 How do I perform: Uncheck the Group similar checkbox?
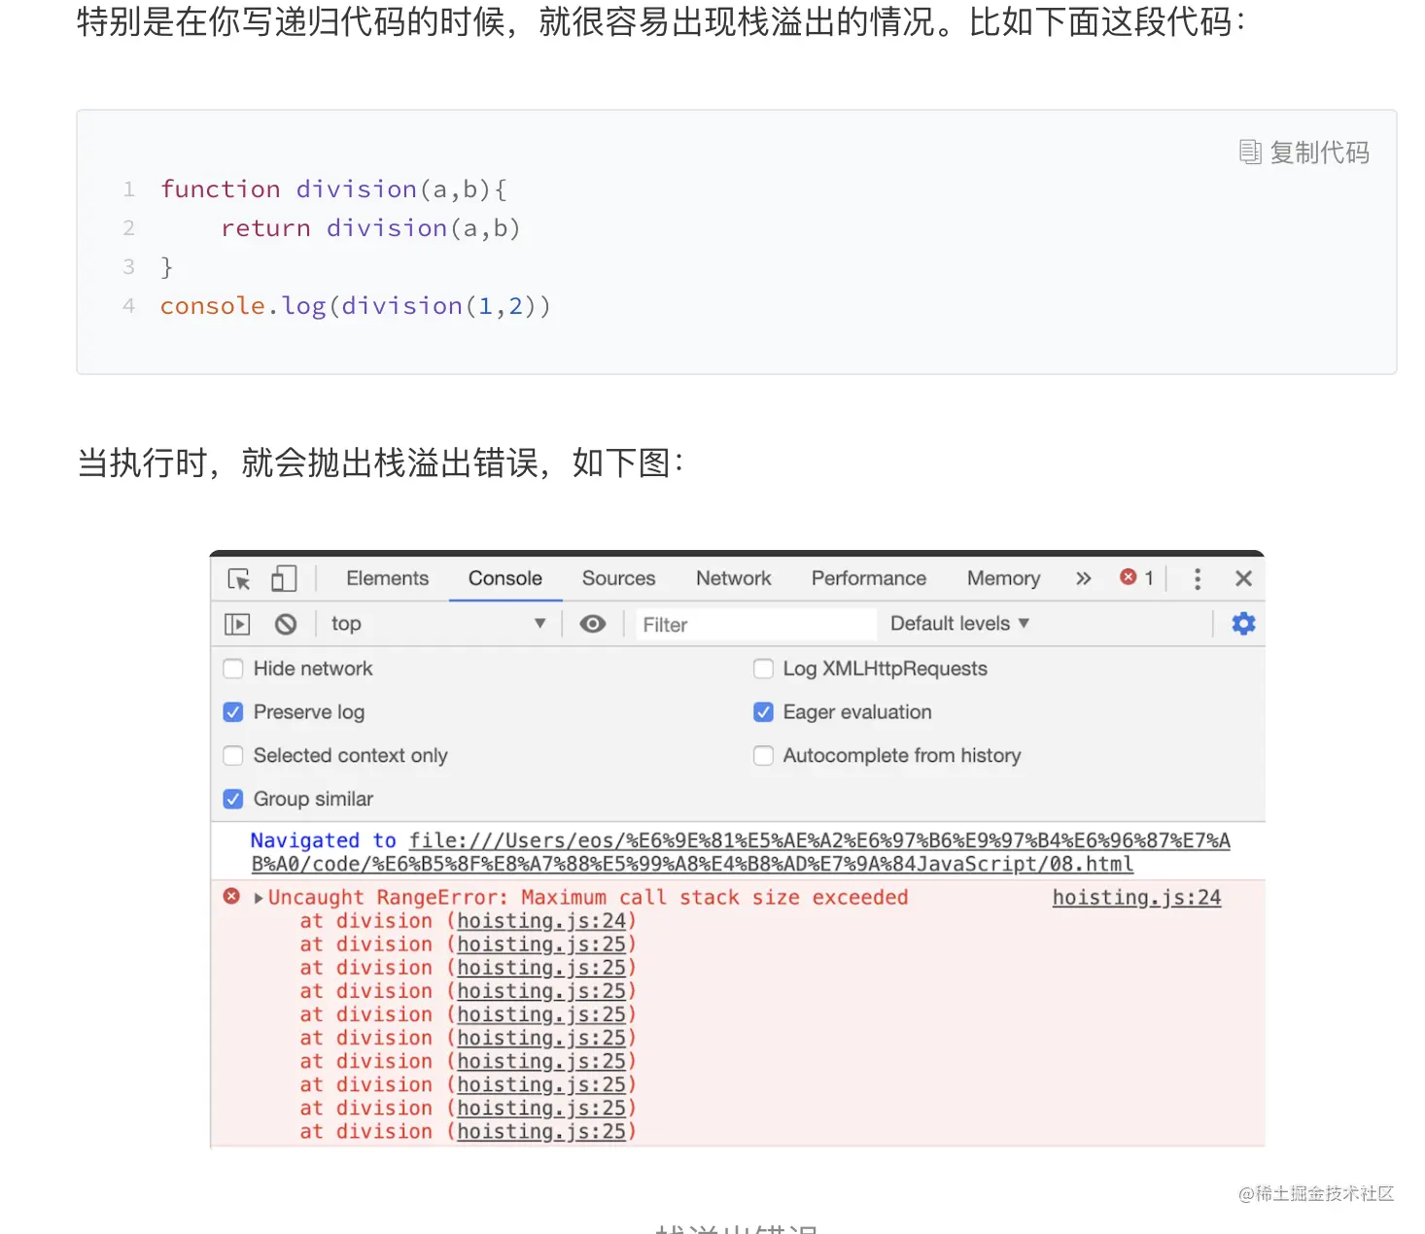233,799
